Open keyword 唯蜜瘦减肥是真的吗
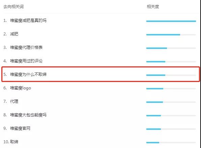The height and width of the screenshot is (148, 201). (28, 21)
